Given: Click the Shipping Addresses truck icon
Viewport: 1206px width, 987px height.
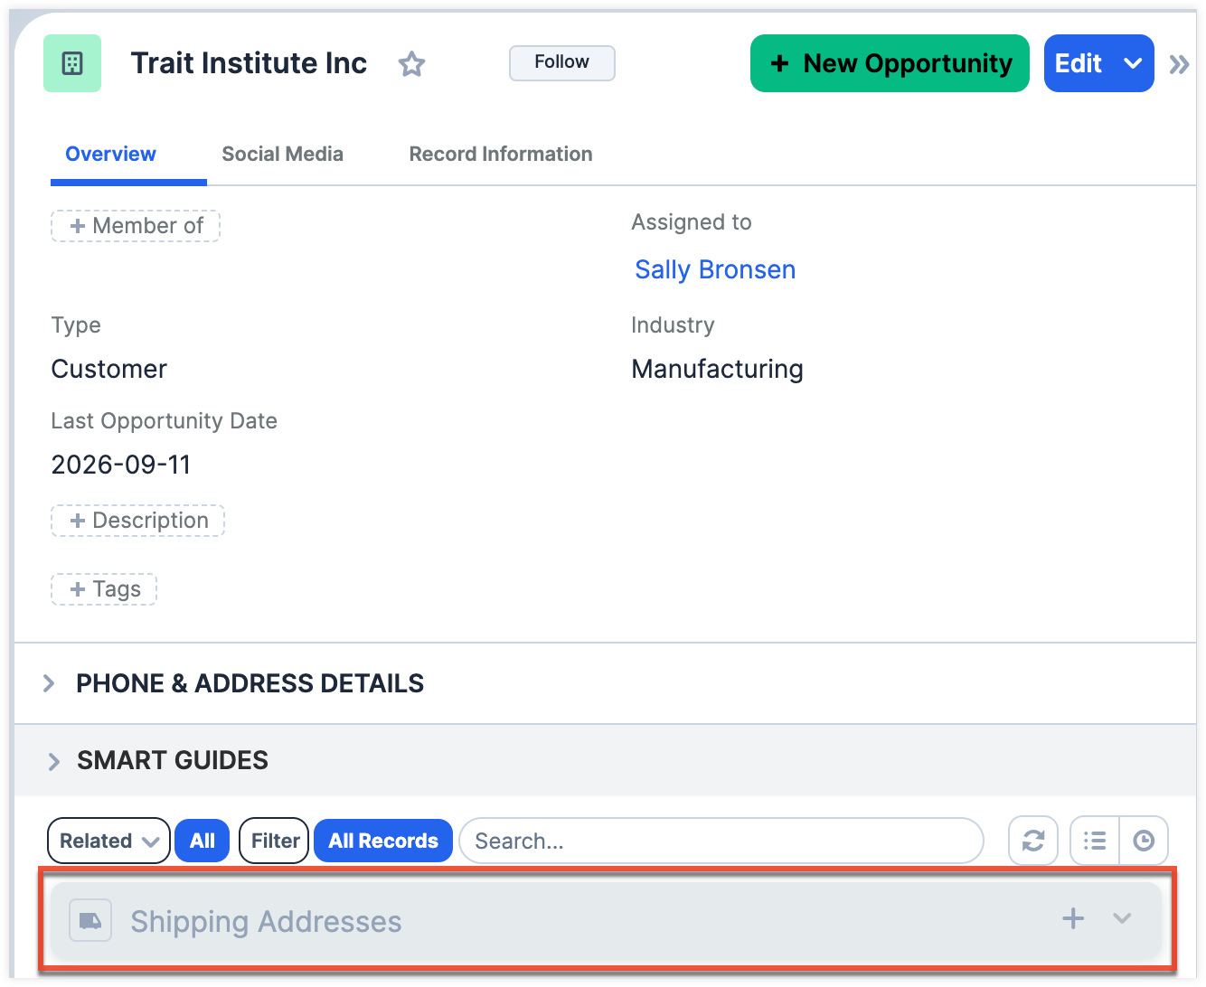Looking at the screenshot, I should tap(90, 921).
